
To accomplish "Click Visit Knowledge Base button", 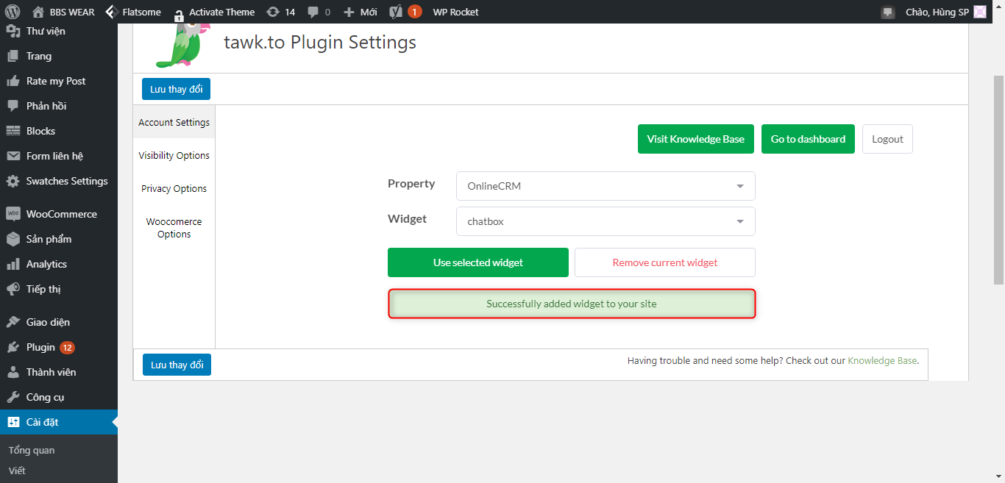I will [696, 139].
